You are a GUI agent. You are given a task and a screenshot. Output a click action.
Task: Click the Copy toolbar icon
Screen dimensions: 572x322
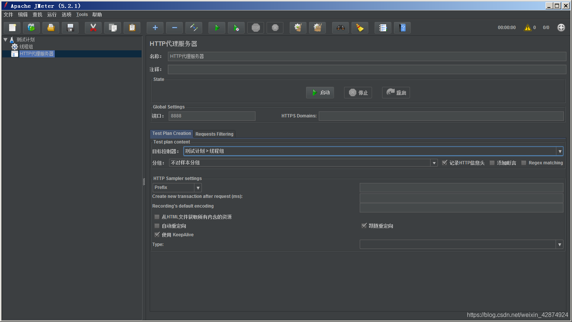[112, 28]
